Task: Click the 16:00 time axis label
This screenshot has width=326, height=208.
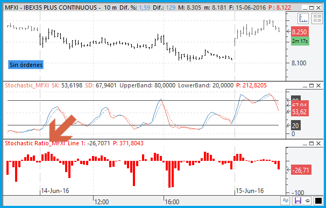Action: click(172, 202)
